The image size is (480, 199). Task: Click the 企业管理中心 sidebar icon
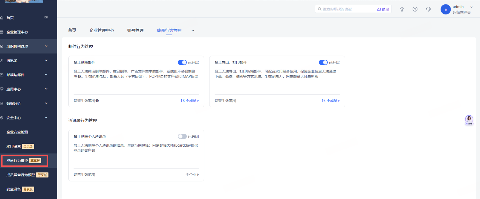coord(2,32)
